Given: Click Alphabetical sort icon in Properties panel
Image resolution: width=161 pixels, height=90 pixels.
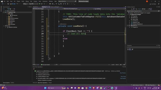Looking at the screenshot, I should (130, 49).
